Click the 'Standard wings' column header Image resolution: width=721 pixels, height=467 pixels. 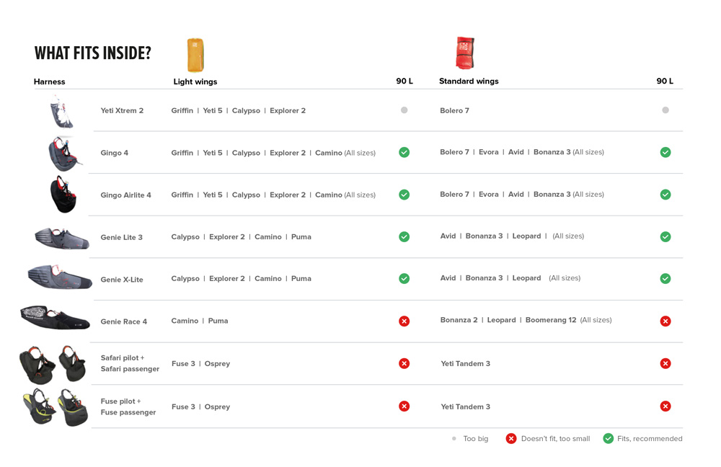coord(469,81)
